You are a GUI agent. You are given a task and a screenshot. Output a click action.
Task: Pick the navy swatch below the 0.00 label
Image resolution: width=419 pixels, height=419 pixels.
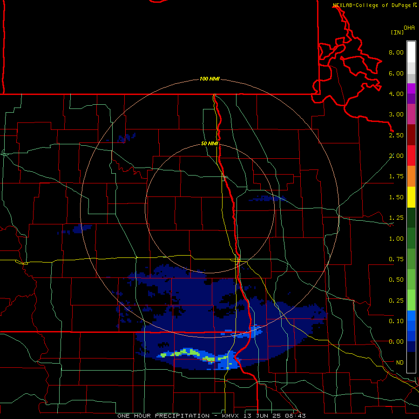(x=411, y=347)
